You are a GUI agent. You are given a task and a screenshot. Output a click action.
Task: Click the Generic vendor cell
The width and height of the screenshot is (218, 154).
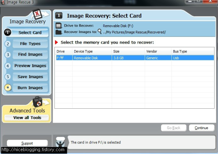[158, 58]
